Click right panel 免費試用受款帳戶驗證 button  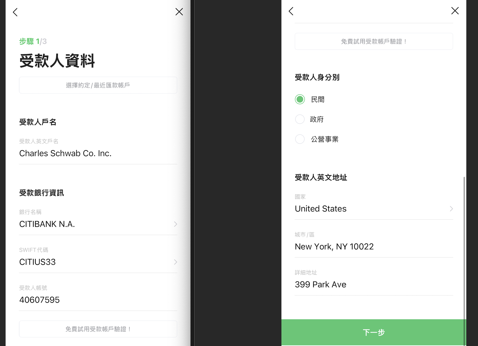(374, 41)
